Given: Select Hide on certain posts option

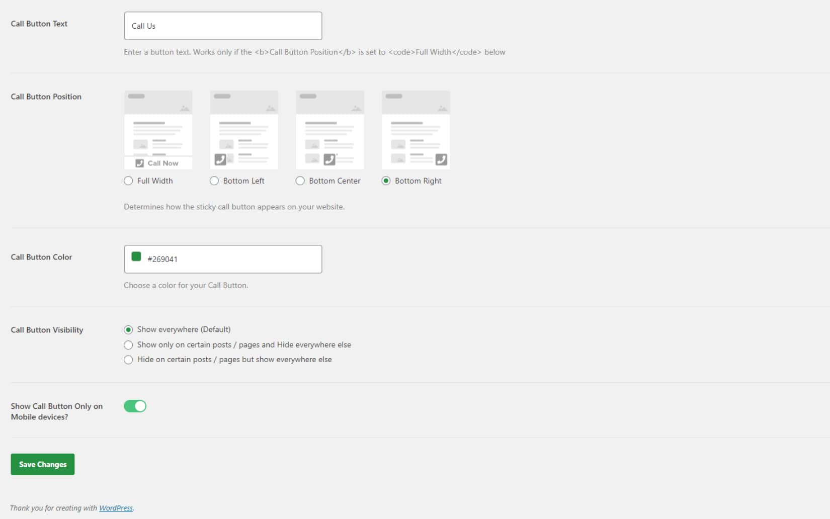Looking at the screenshot, I should pos(128,360).
